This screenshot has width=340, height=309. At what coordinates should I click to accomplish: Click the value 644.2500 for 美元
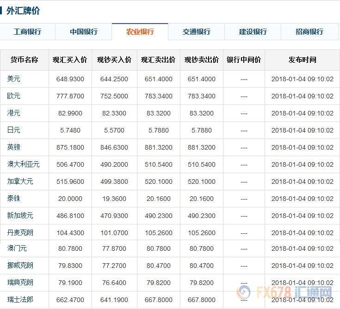point(114,79)
